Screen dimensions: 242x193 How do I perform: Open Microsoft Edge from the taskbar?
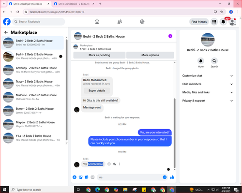click(x=97, y=190)
